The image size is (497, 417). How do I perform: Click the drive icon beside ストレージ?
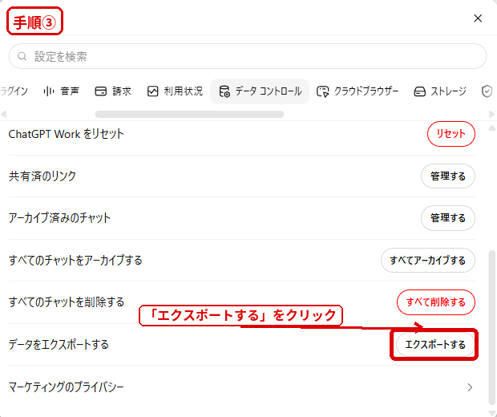420,91
